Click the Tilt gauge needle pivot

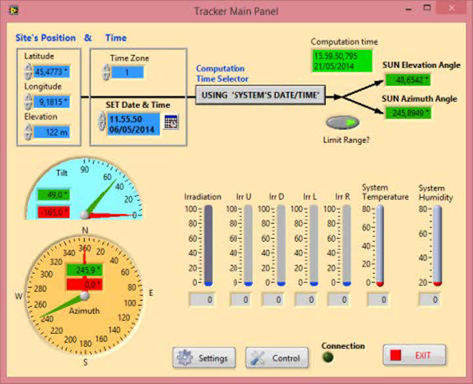coord(84,214)
